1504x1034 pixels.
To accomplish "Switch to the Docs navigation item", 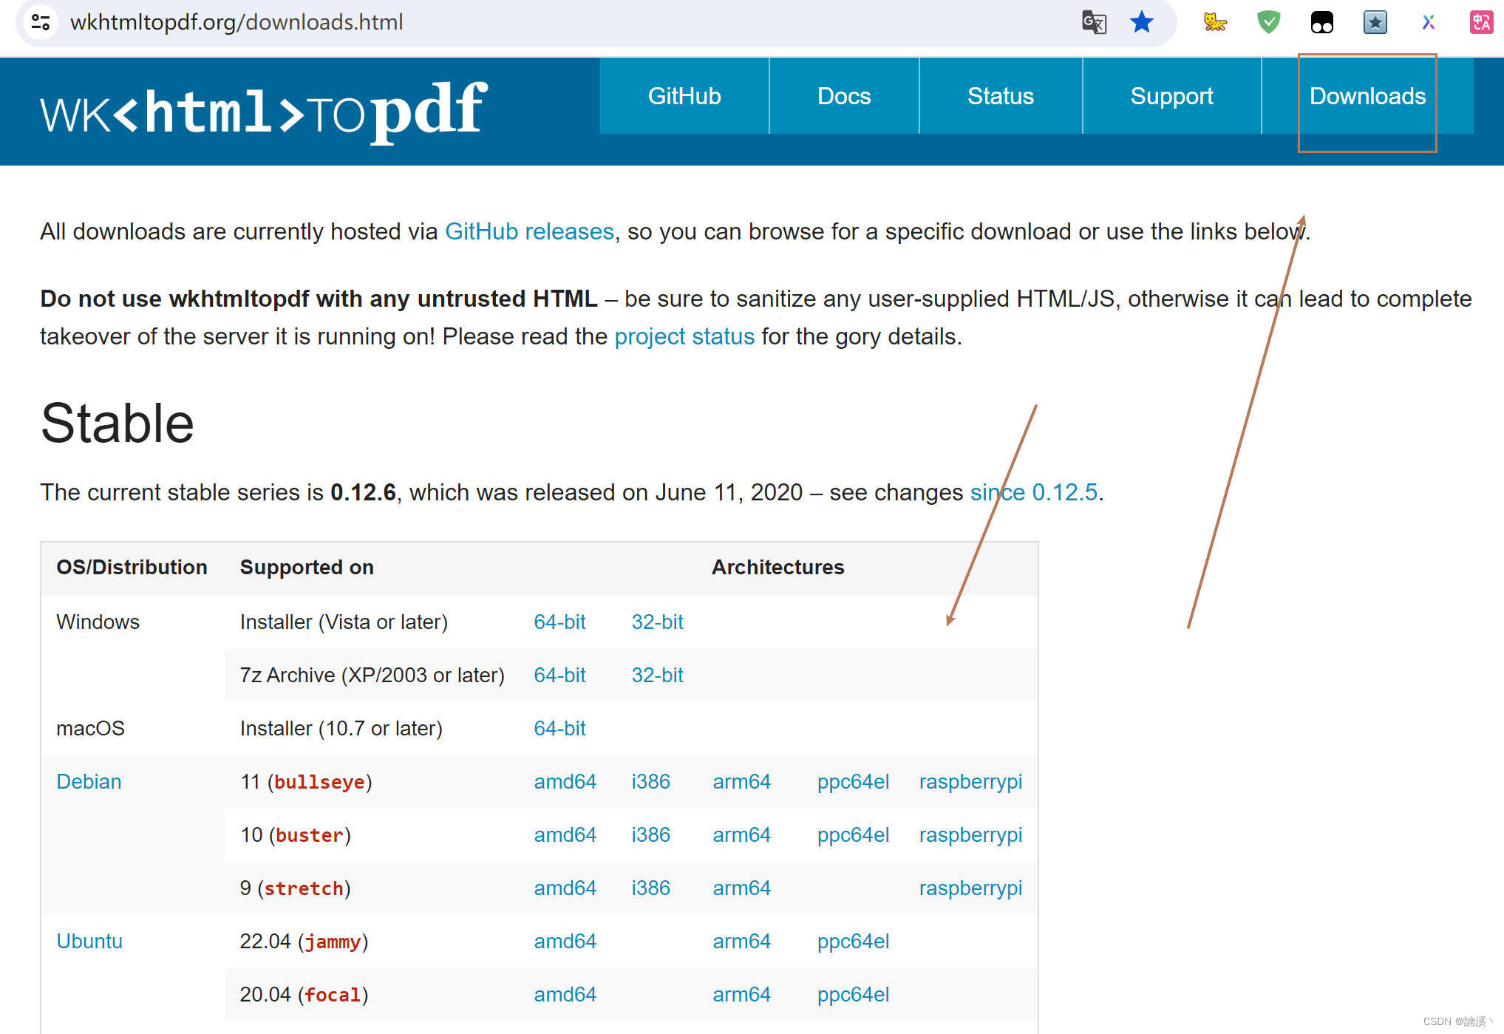I will (x=844, y=95).
